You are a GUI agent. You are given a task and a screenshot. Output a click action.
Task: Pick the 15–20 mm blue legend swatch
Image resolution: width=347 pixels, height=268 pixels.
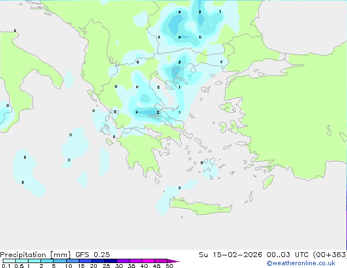pyautogui.click(x=85, y=261)
